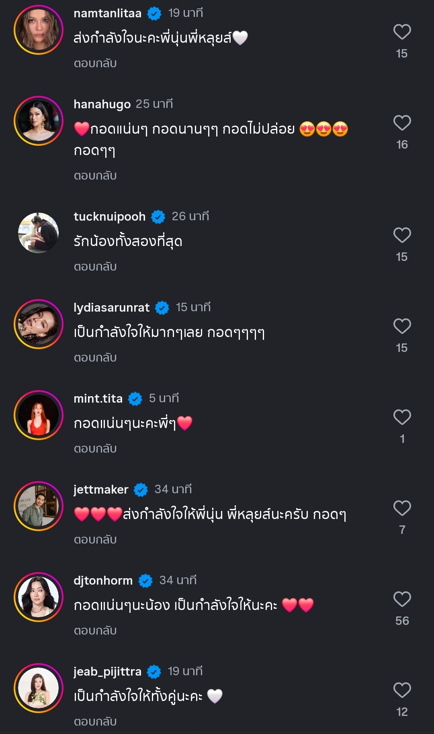This screenshot has height=734, width=434.
Task: View hanahugo's profile photo
Action: [39, 121]
